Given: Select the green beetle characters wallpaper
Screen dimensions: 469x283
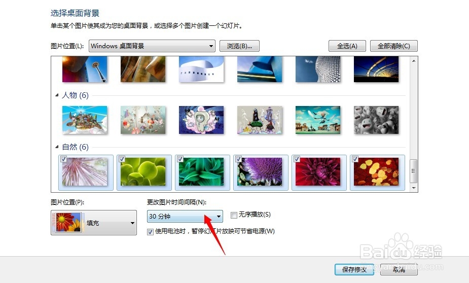Looking at the screenshot, I should (x=260, y=120).
